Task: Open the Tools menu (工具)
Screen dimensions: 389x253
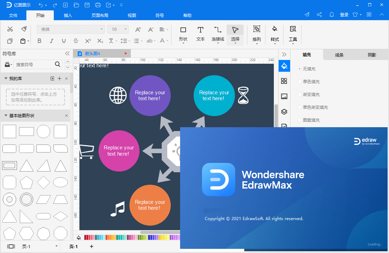Action: pos(293,34)
